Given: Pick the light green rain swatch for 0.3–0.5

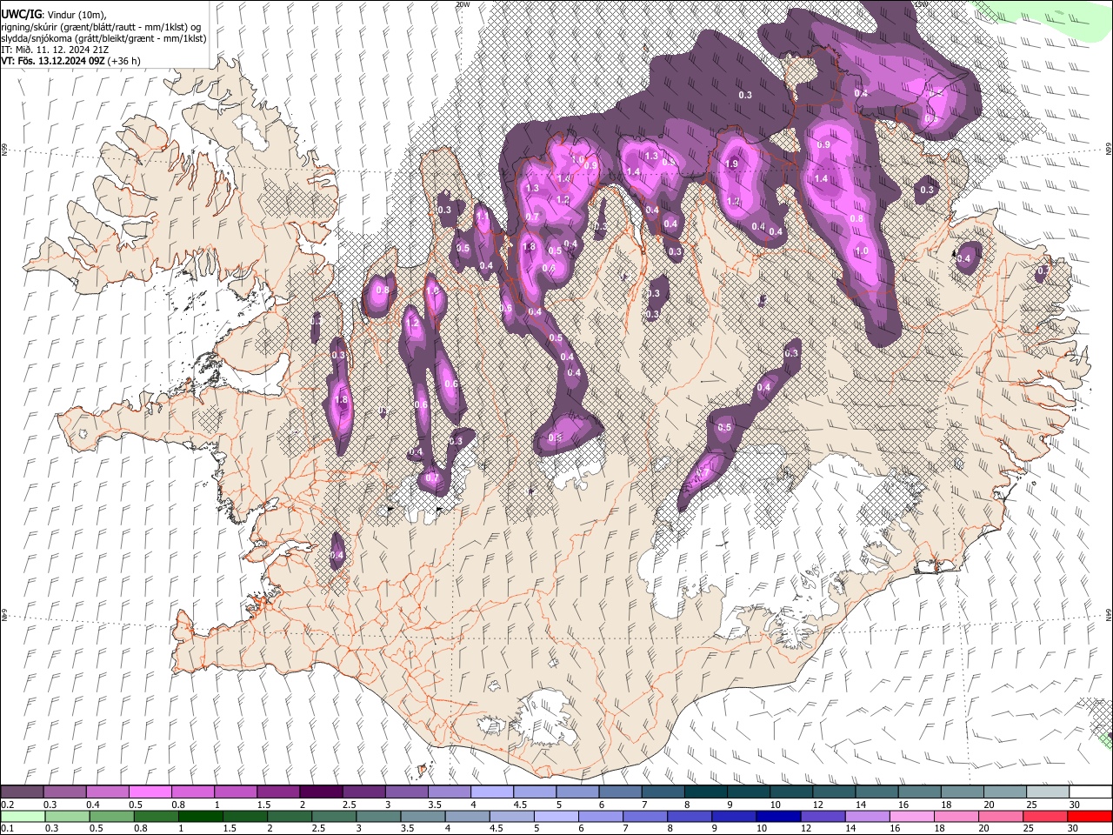Looking at the screenshot, I should click(x=67, y=816).
